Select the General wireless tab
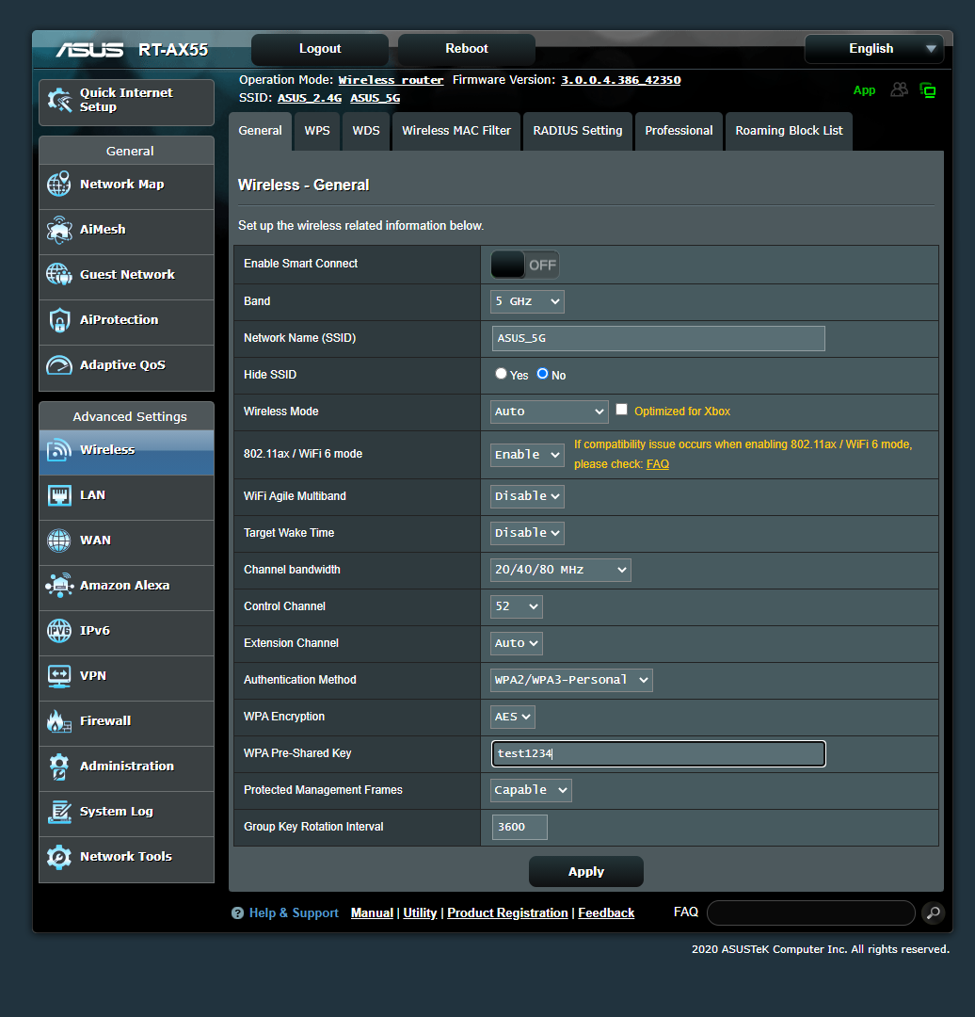Image resolution: width=975 pixels, height=1017 pixels. (x=260, y=131)
